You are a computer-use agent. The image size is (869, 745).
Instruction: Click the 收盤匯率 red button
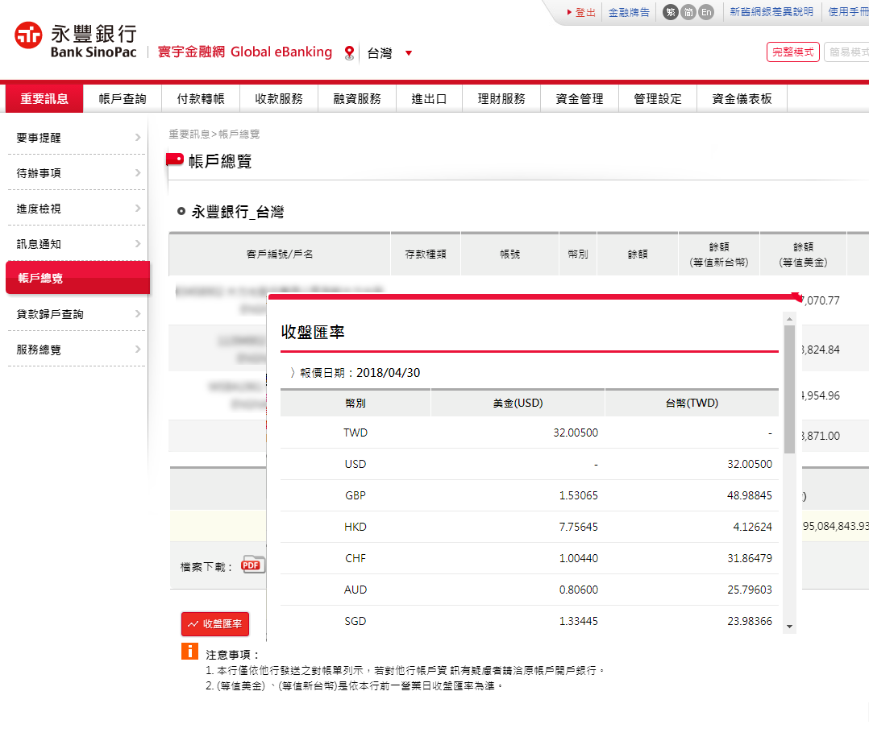click(x=215, y=623)
